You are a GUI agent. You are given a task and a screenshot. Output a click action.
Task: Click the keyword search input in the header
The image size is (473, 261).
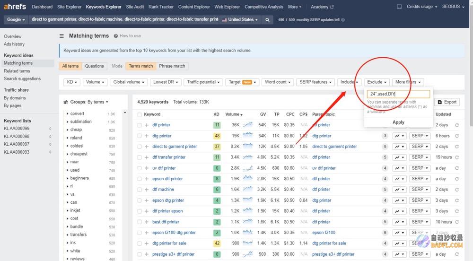click(124, 19)
